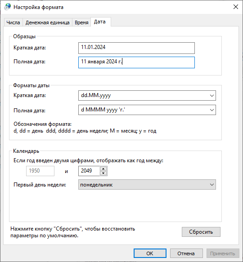Decrease the 2049 year with down arrow
The height and width of the screenshot is (262, 243).
pyautogui.click(x=103, y=173)
